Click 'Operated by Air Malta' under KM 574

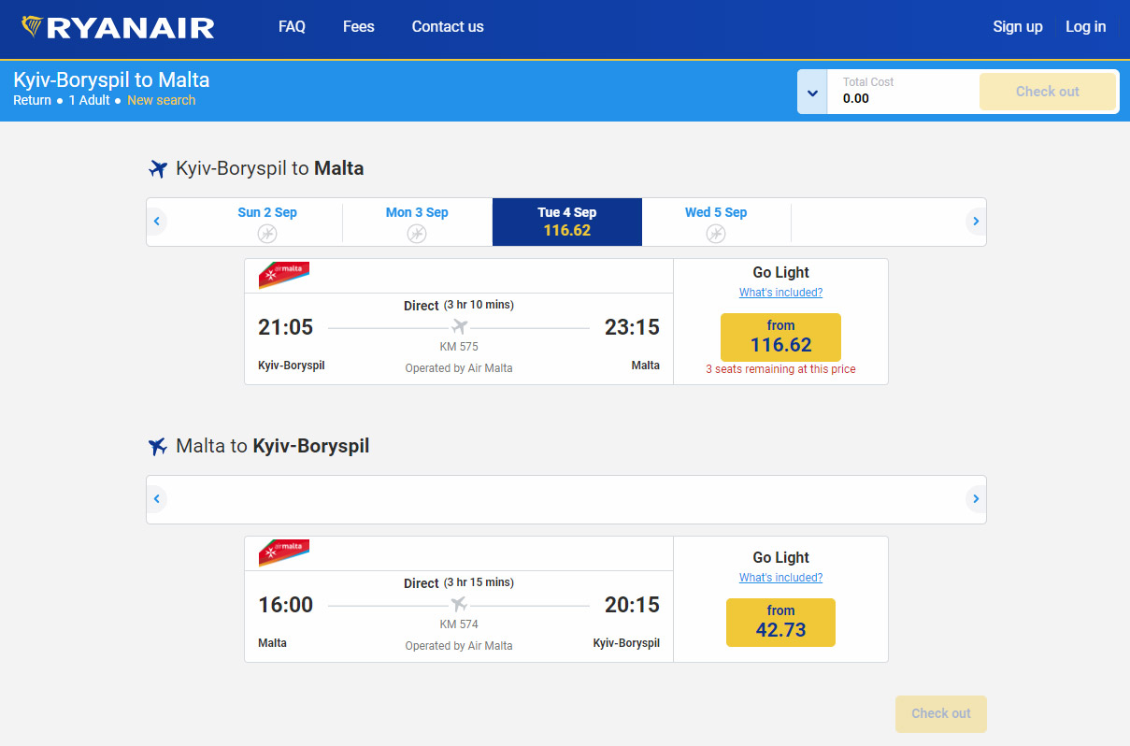(459, 646)
